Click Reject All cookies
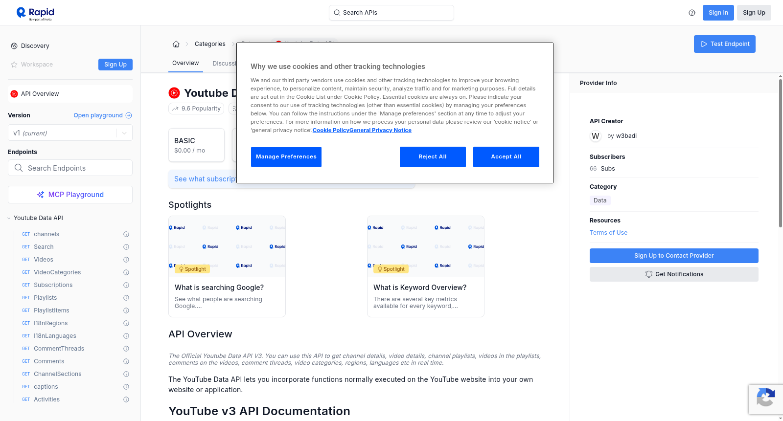783x421 pixels. tap(433, 157)
